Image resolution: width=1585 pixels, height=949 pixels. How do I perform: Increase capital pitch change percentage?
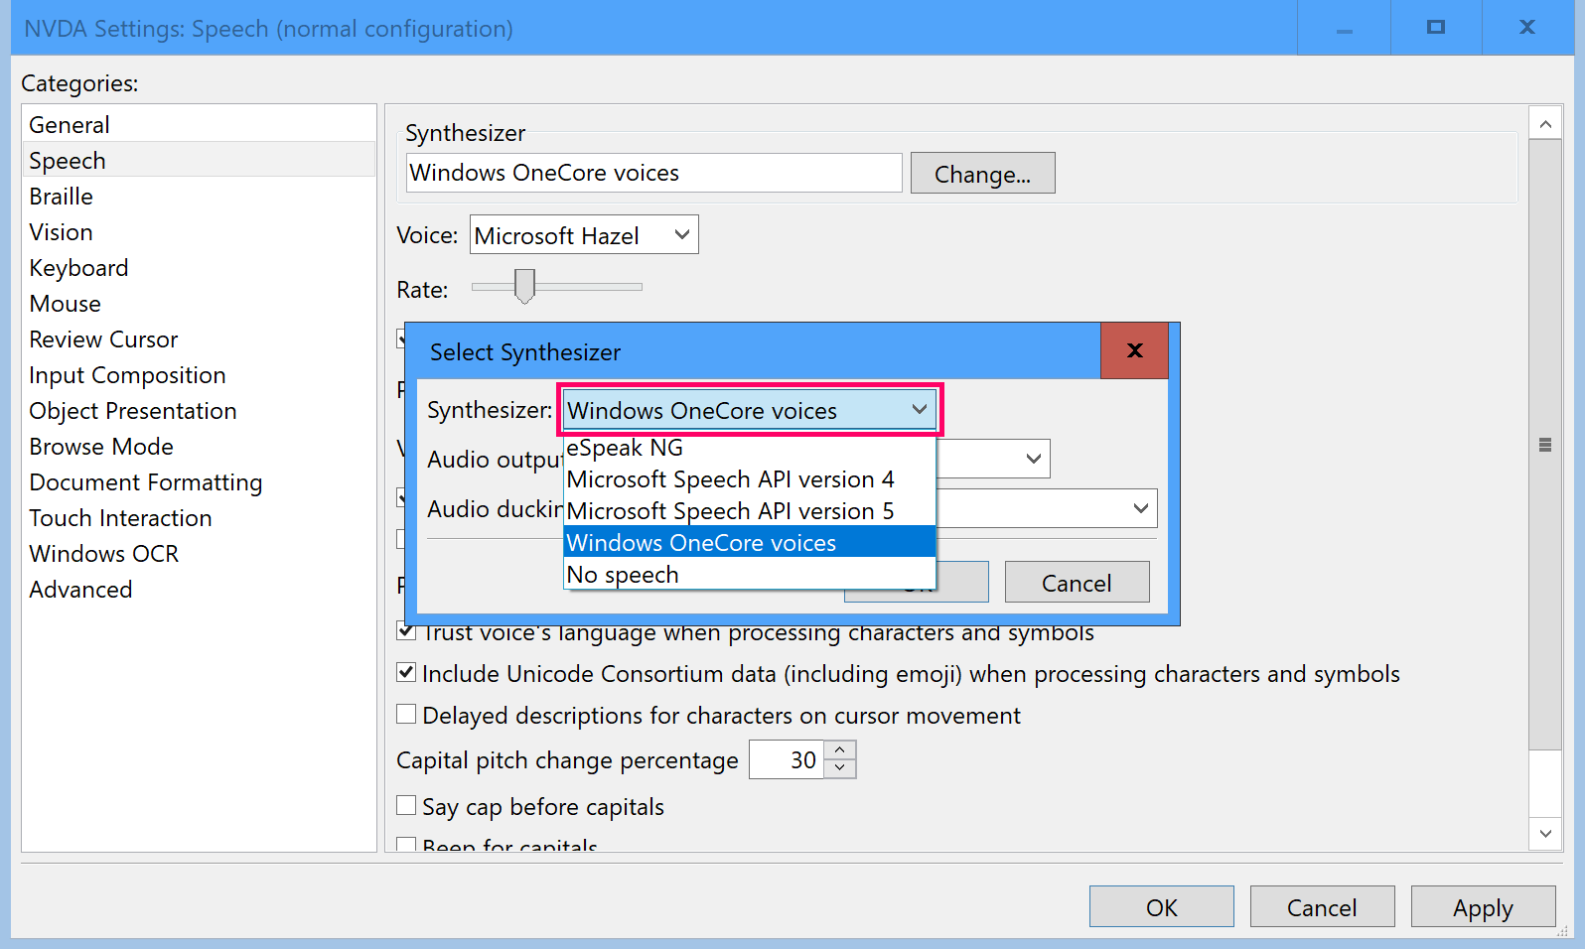click(840, 749)
